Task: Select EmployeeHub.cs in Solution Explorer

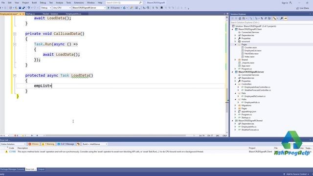Action: tap(252, 102)
